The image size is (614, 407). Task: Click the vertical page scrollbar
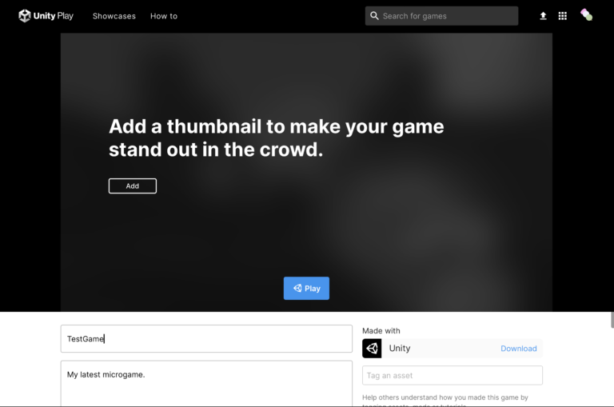point(611,320)
